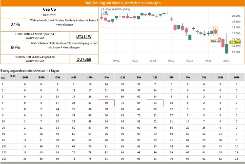The image size is (245, 164).
Task: Click the yellow current price label on chart
Action: (x=235, y=42)
